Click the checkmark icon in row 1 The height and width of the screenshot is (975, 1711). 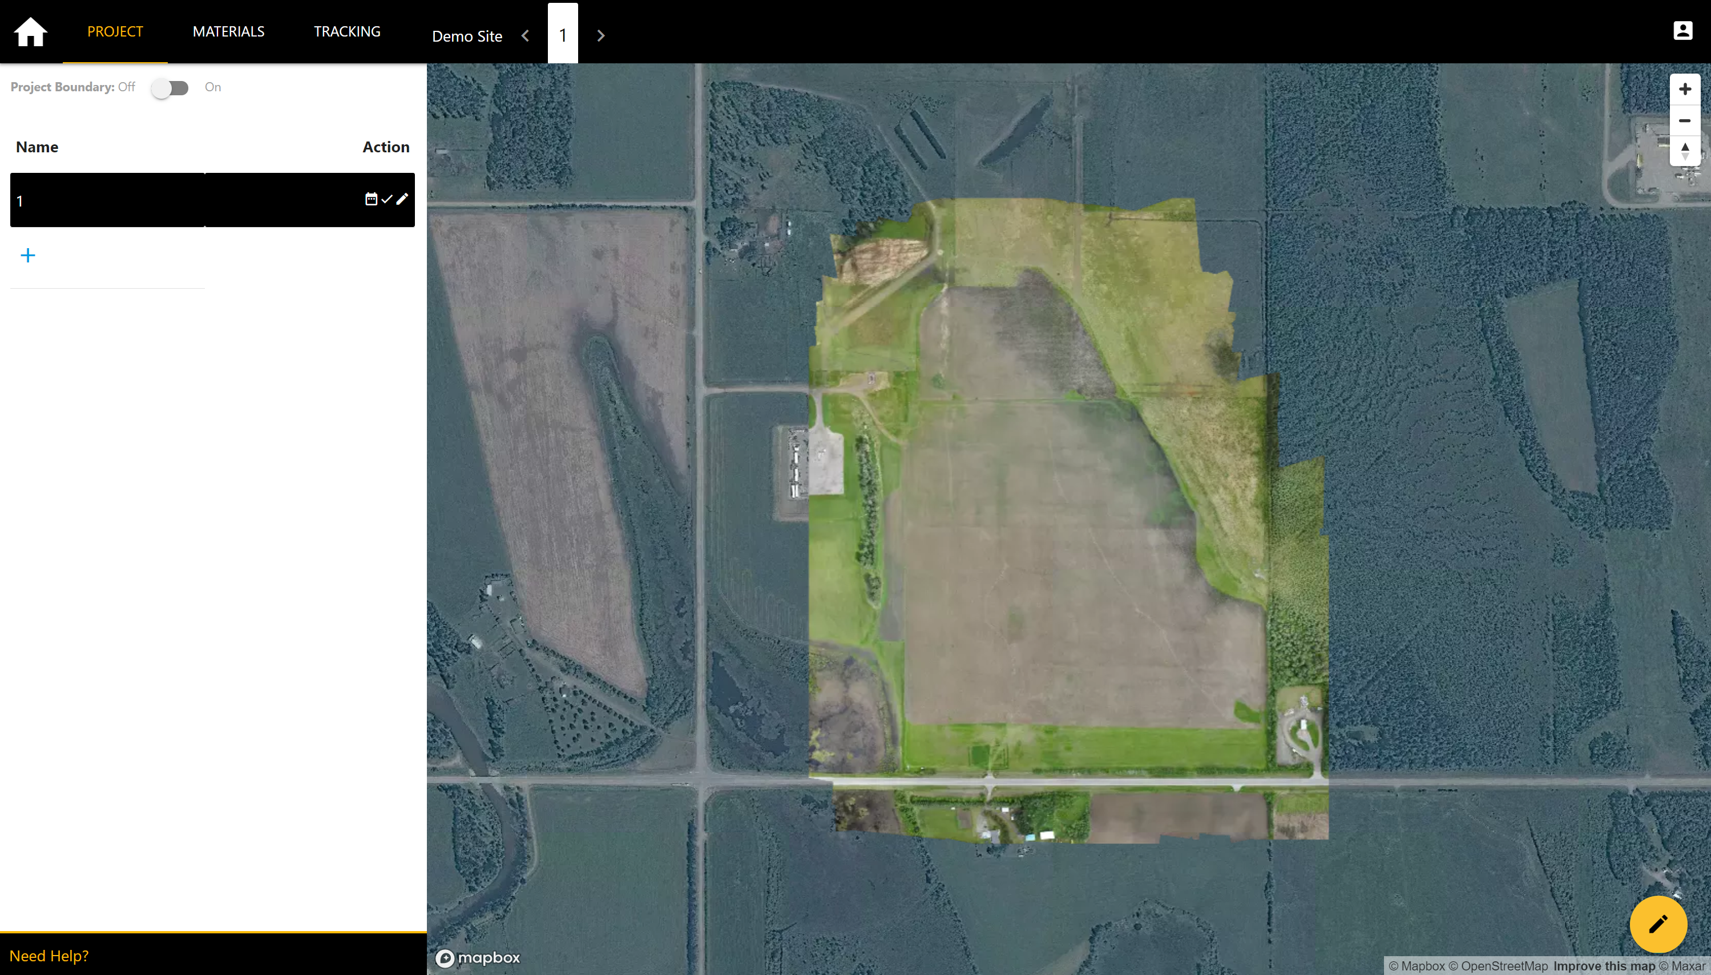click(x=387, y=199)
